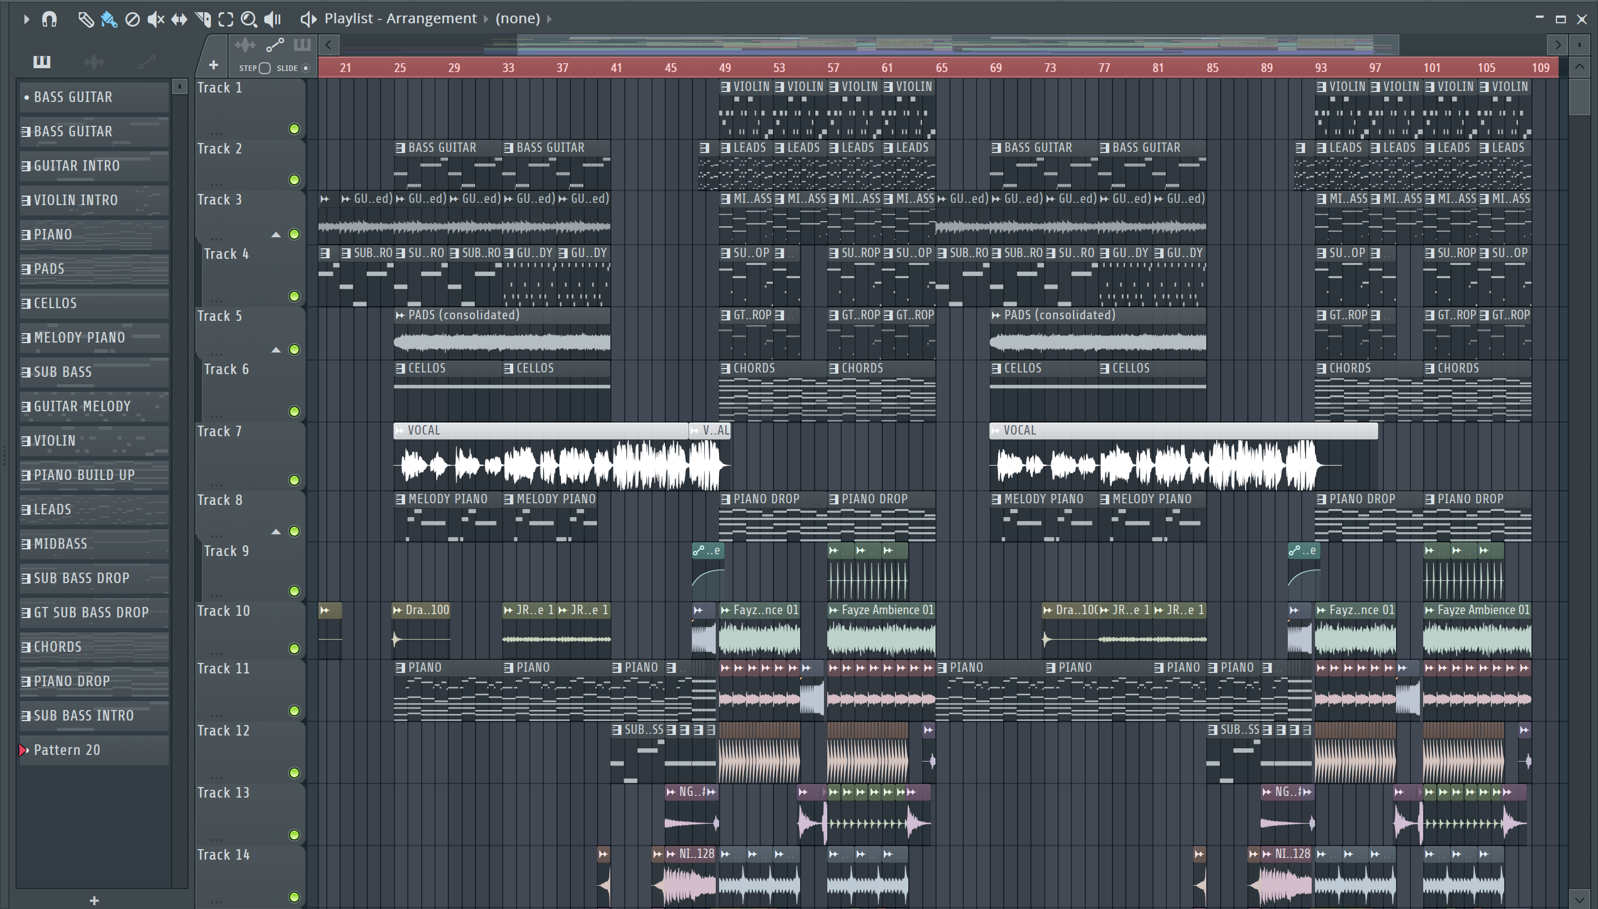Viewport: 1598px width, 909px height.
Task: Mute Track 2 with its green light
Action: pos(294,180)
